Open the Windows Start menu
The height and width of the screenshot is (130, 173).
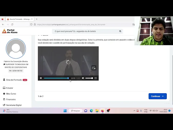(65, 111)
